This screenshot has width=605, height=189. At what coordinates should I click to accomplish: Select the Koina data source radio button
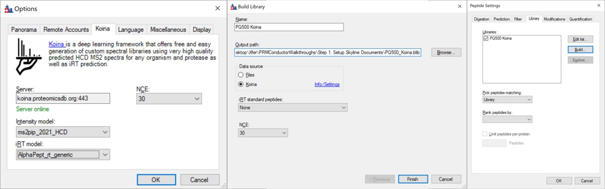[x=241, y=84]
